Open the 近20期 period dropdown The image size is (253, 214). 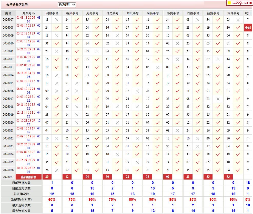click(x=67, y=5)
